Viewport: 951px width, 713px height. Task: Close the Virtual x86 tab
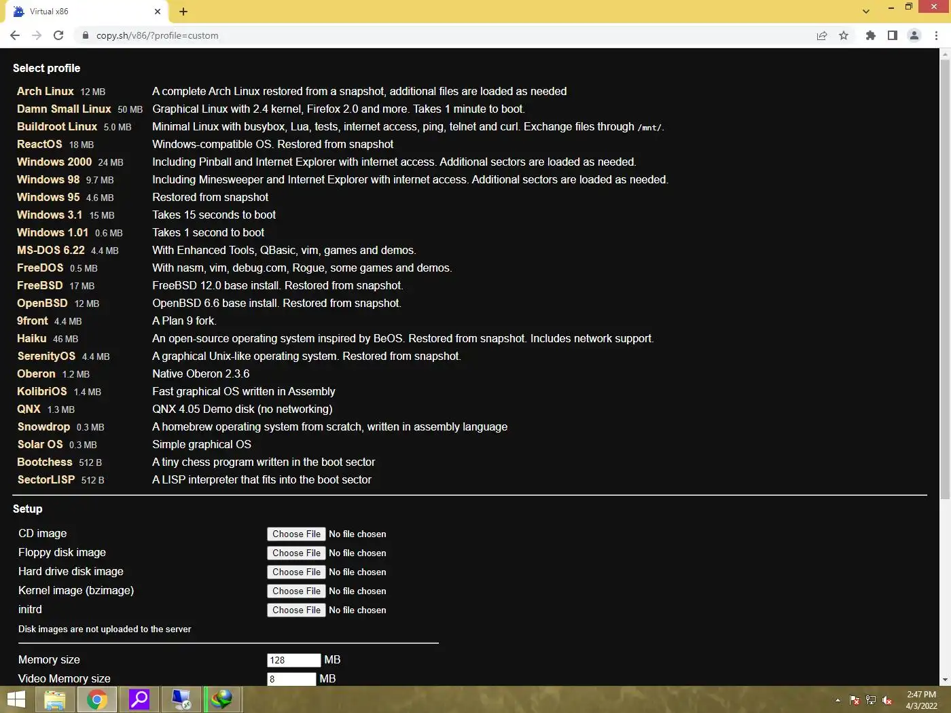158,12
